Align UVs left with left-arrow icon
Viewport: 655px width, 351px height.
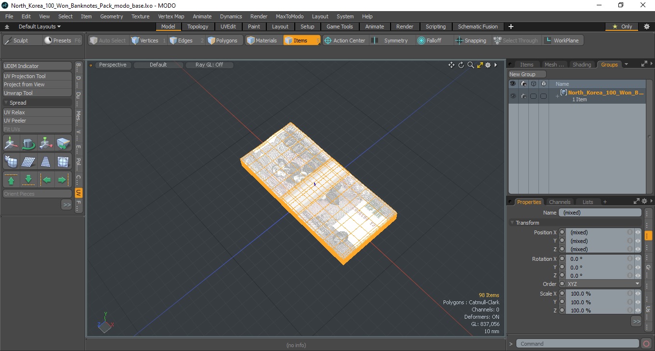click(46, 180)
